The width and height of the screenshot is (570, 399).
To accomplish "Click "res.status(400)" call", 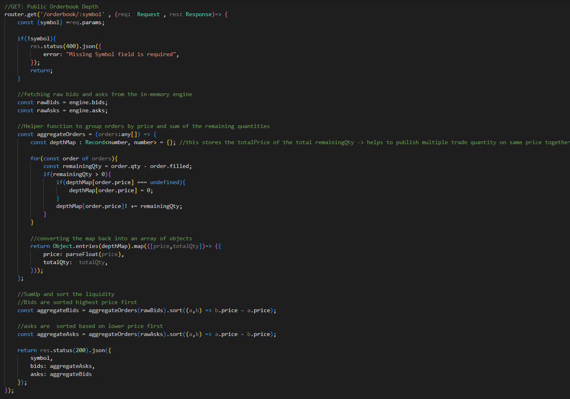I will 55,47.
